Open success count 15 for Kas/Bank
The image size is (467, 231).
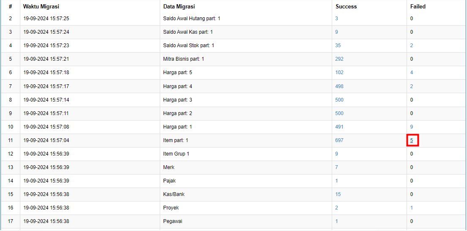[338, 194]
